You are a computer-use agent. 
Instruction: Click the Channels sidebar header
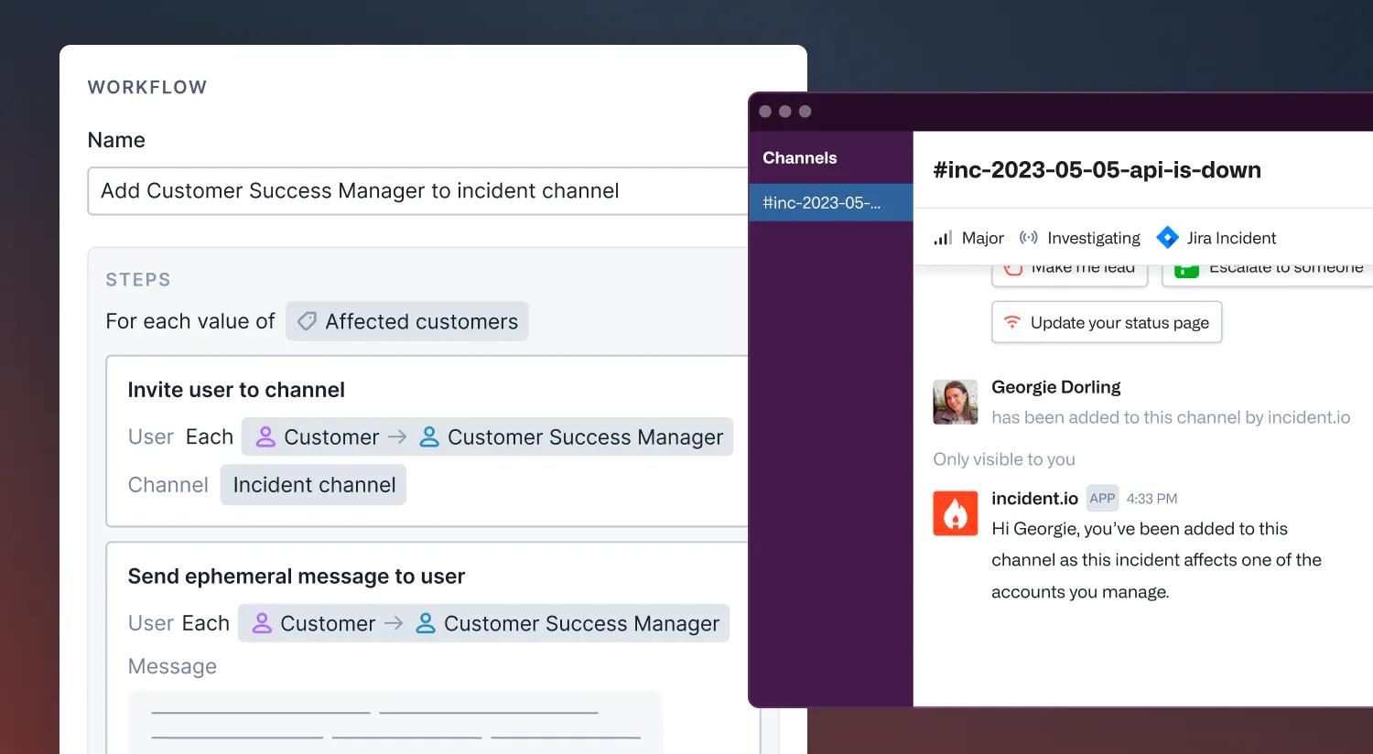click(x=799, y=157)
